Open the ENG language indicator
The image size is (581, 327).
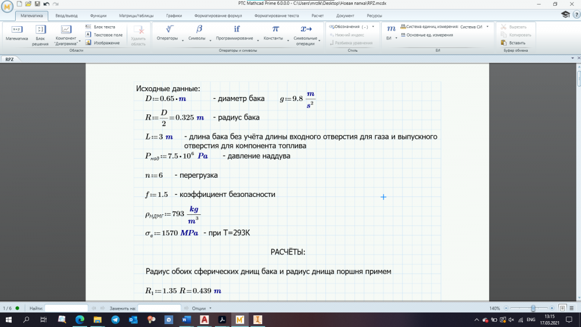[x=531, y=319]
